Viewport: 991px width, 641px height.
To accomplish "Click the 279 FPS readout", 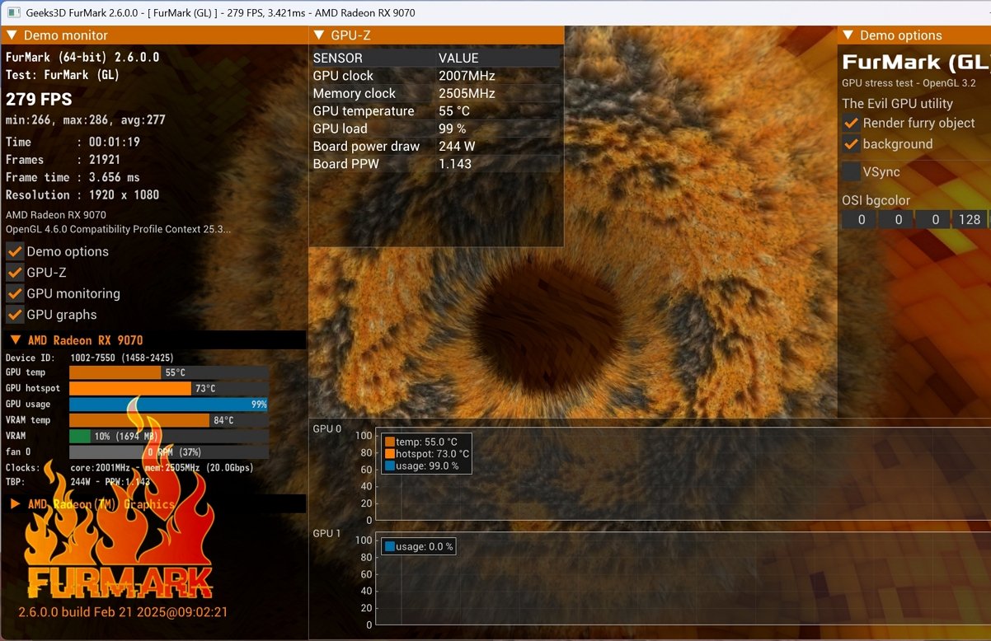I will pos(39,100).
